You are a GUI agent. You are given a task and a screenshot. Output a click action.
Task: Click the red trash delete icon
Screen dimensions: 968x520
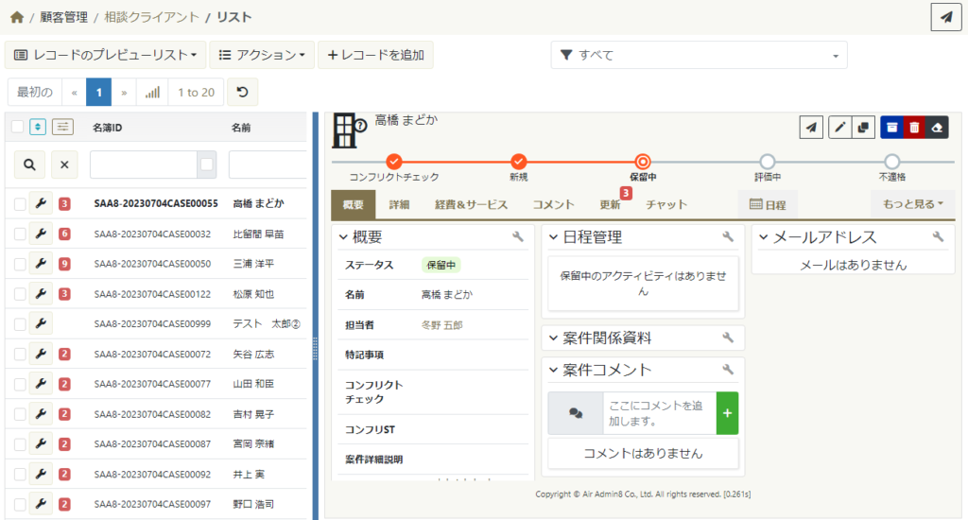(914, 128)
